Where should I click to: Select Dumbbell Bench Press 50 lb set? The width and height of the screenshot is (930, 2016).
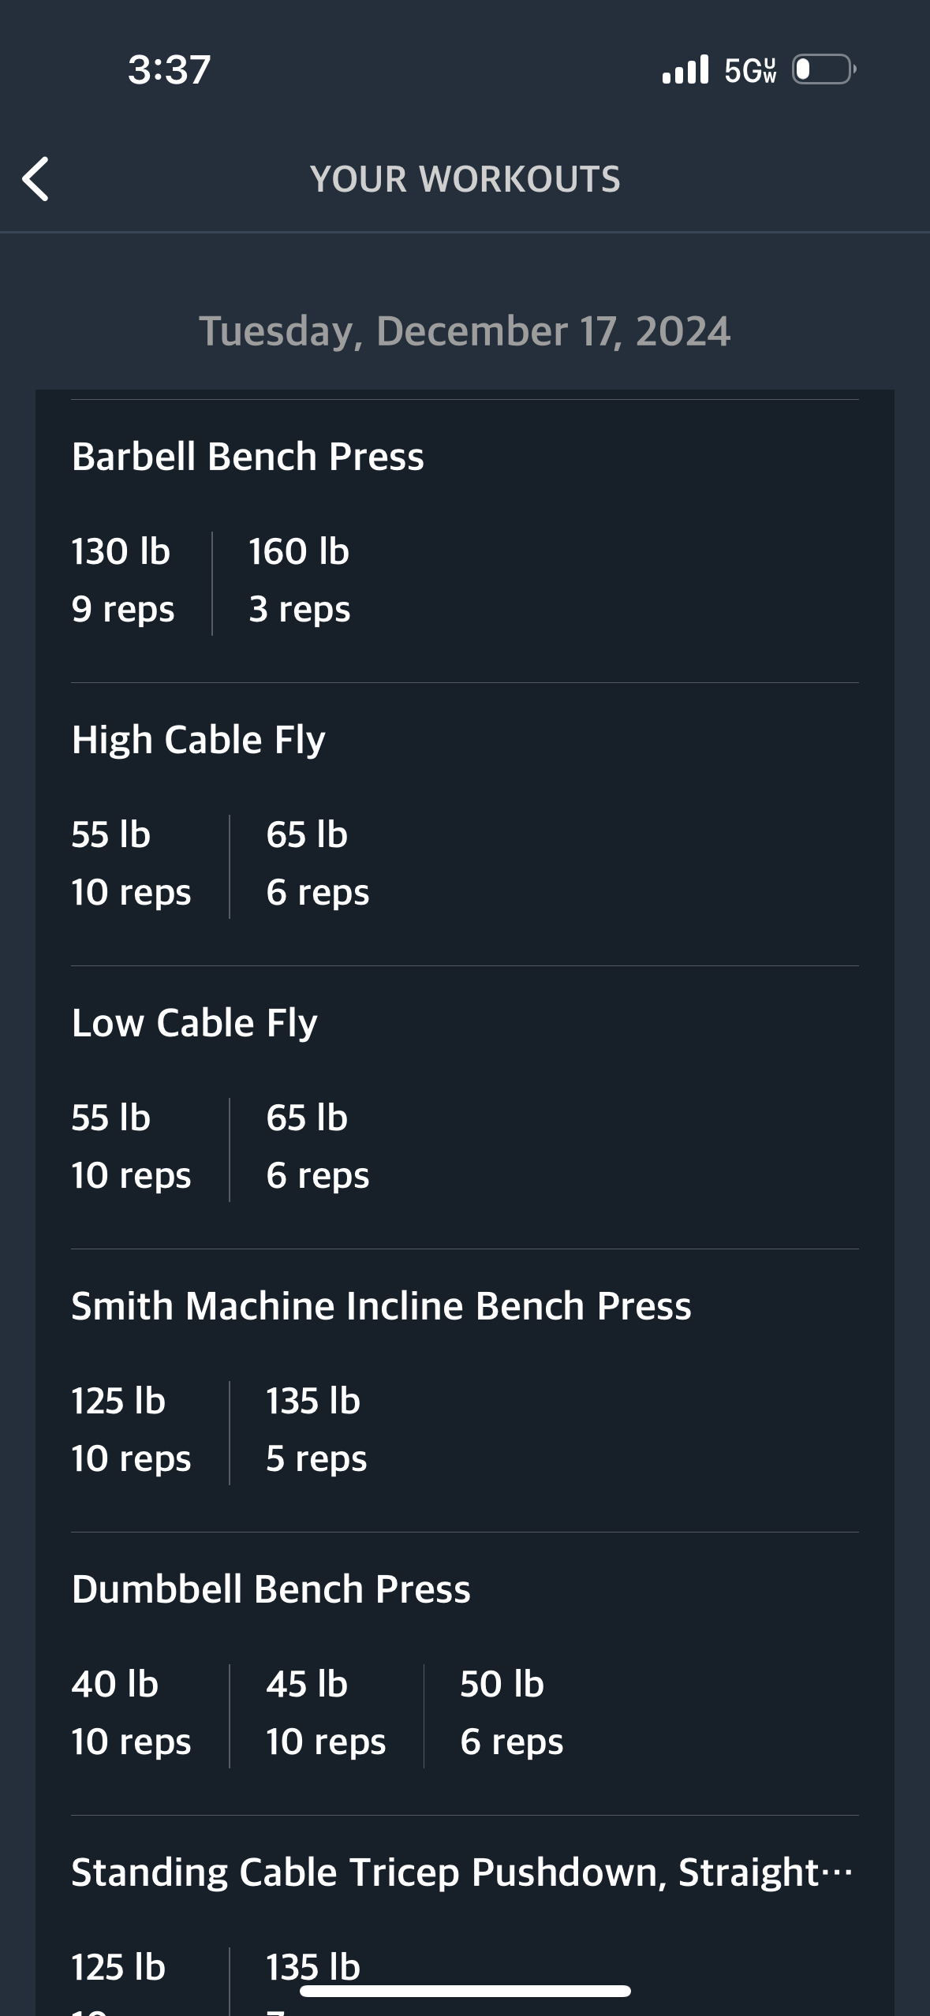pyautogui.click(x=511, y=1712)
